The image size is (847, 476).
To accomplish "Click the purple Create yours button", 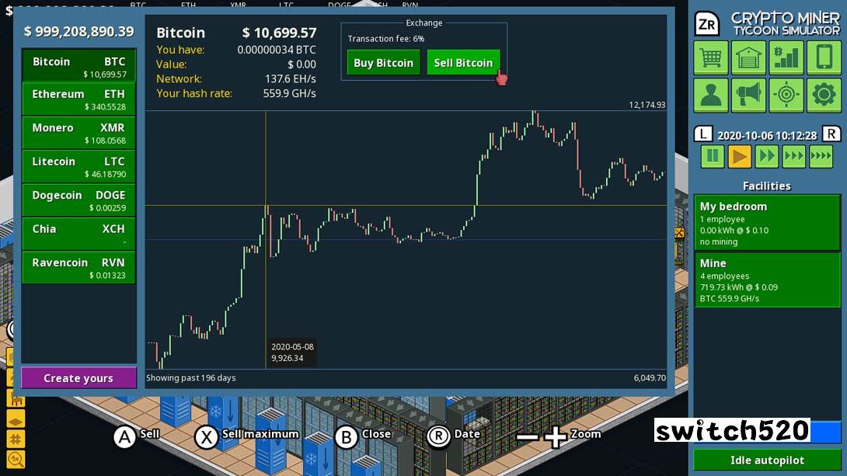I will tap(78, 378).
